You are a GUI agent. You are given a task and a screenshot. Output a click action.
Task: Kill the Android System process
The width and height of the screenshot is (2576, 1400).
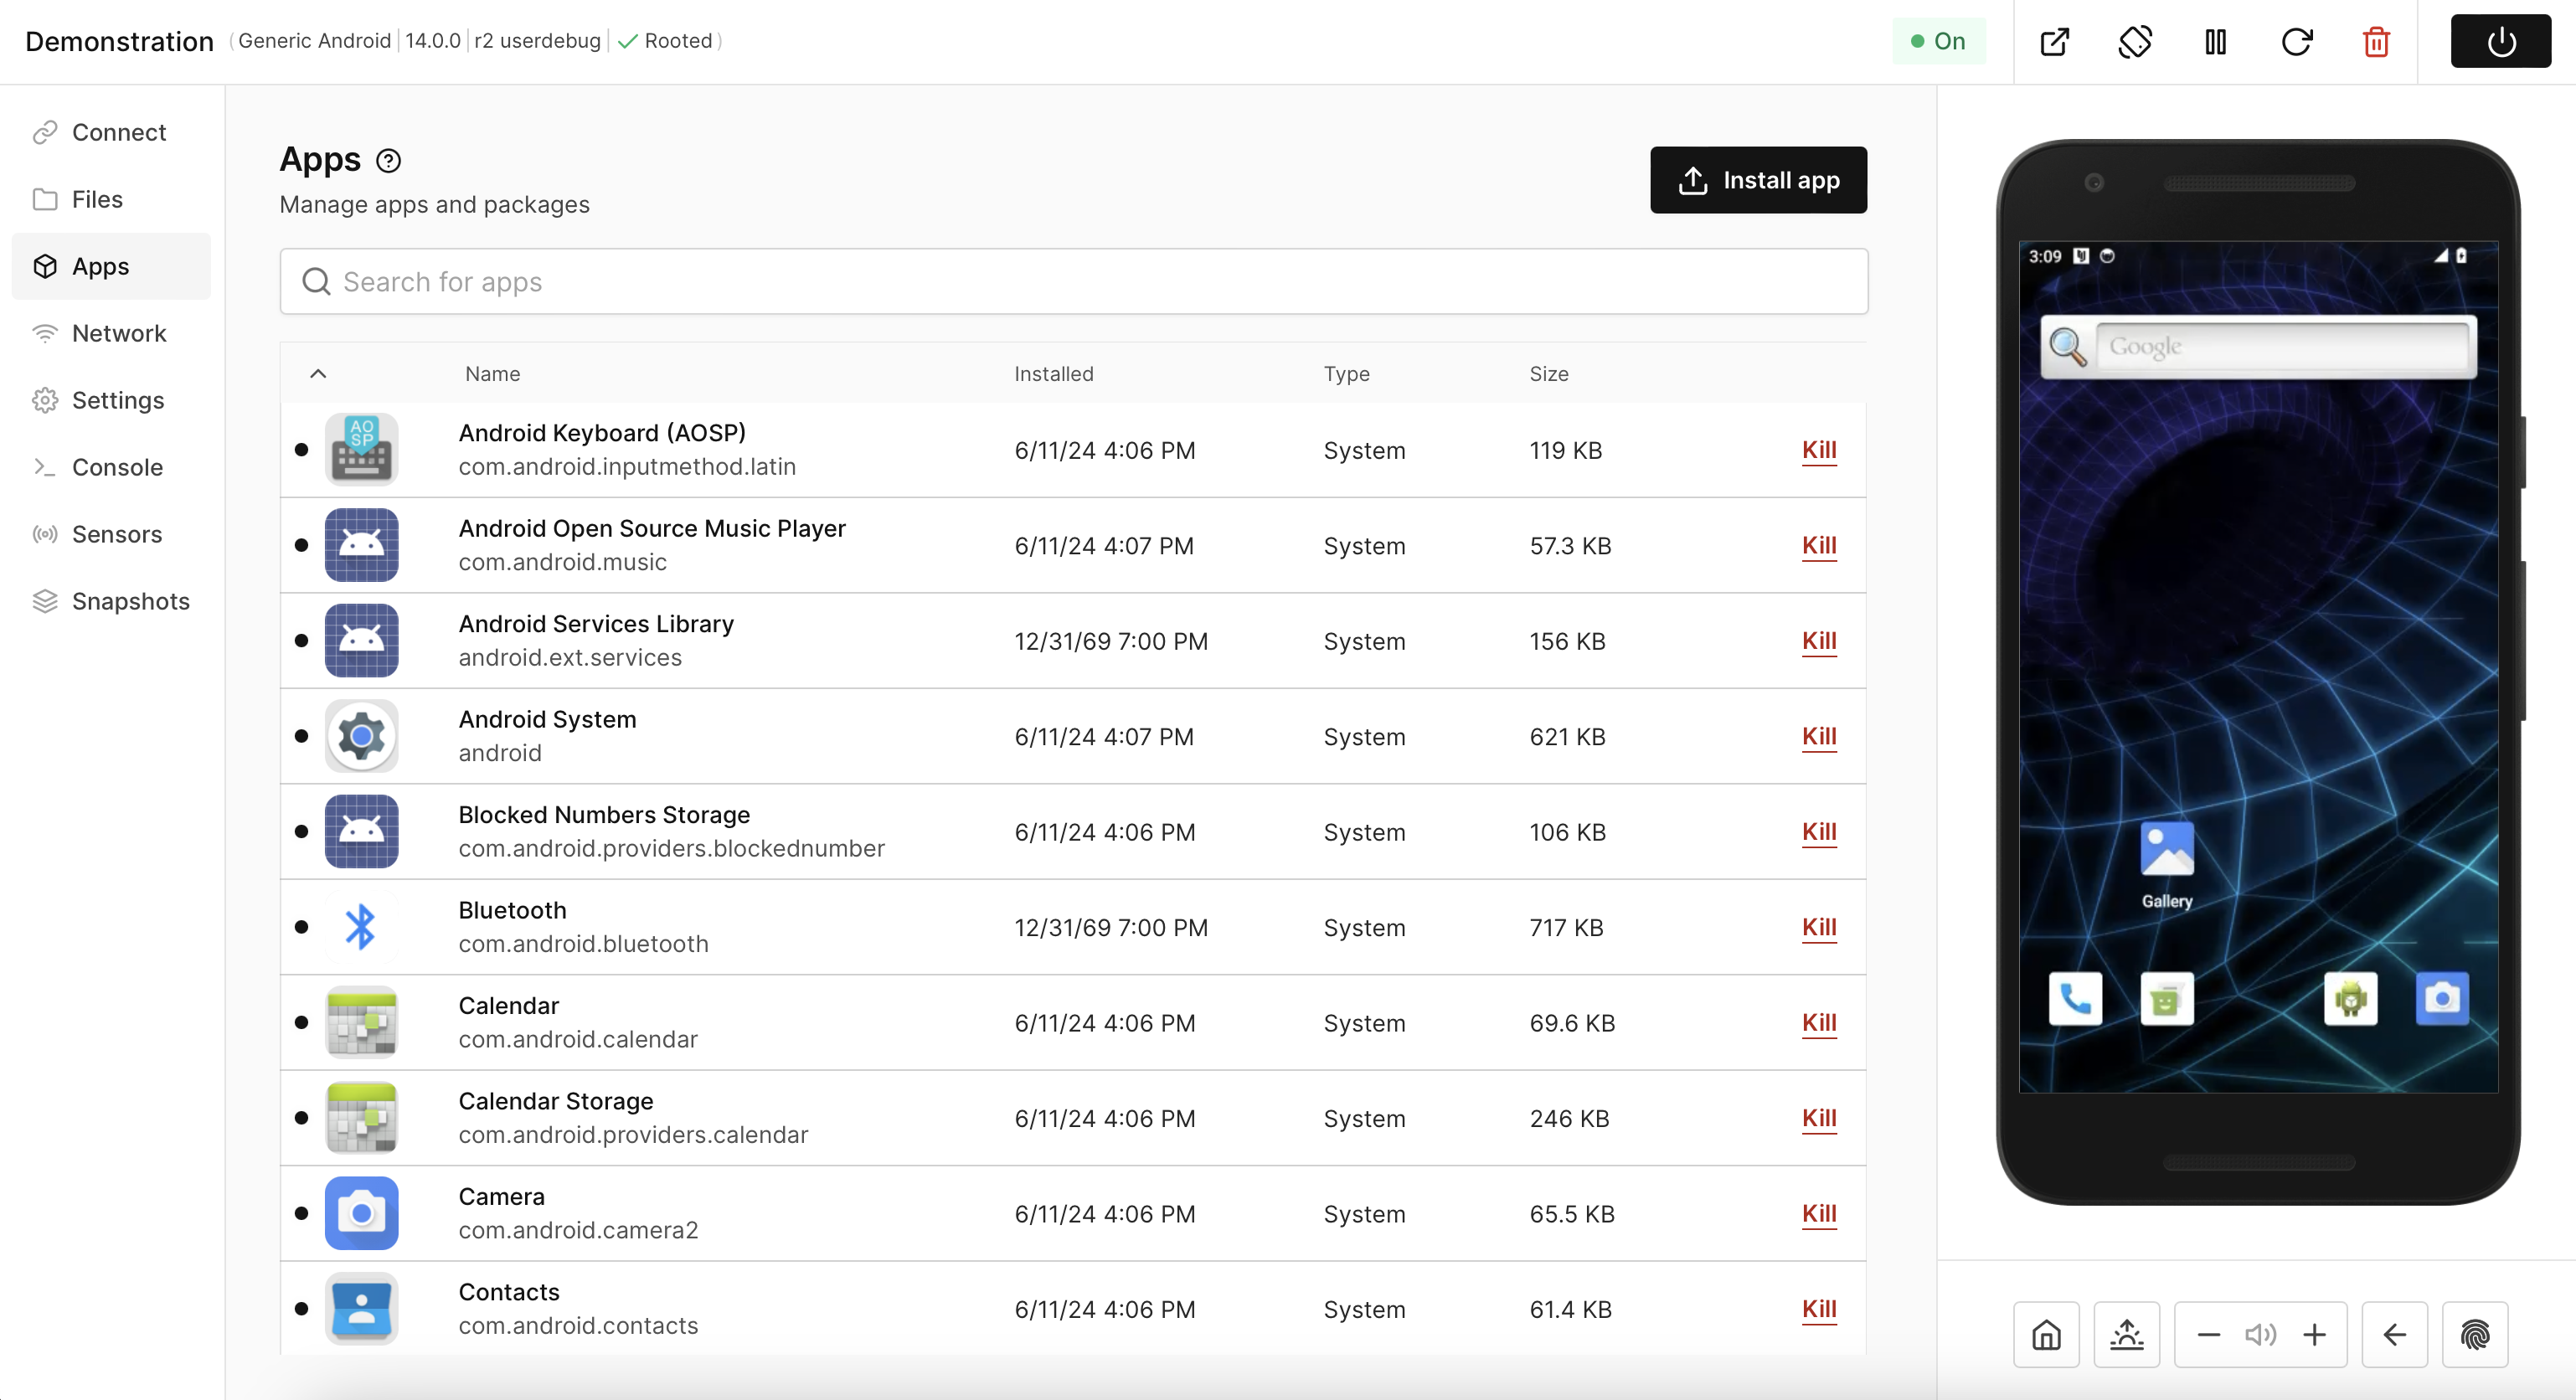pyautogui.click(x=1819, y=736)
